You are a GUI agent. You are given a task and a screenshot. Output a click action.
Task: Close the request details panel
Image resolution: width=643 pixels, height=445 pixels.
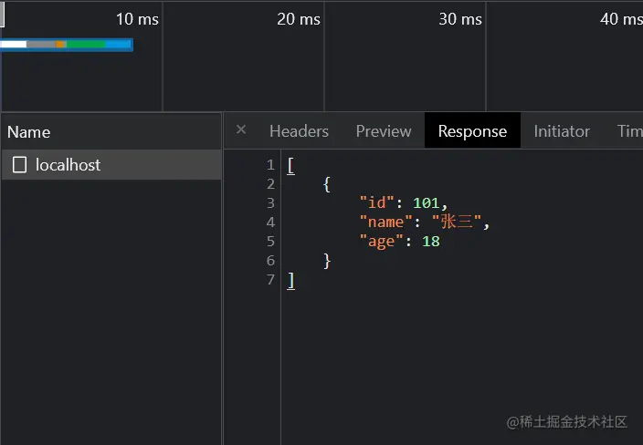[x=241, y=129]
